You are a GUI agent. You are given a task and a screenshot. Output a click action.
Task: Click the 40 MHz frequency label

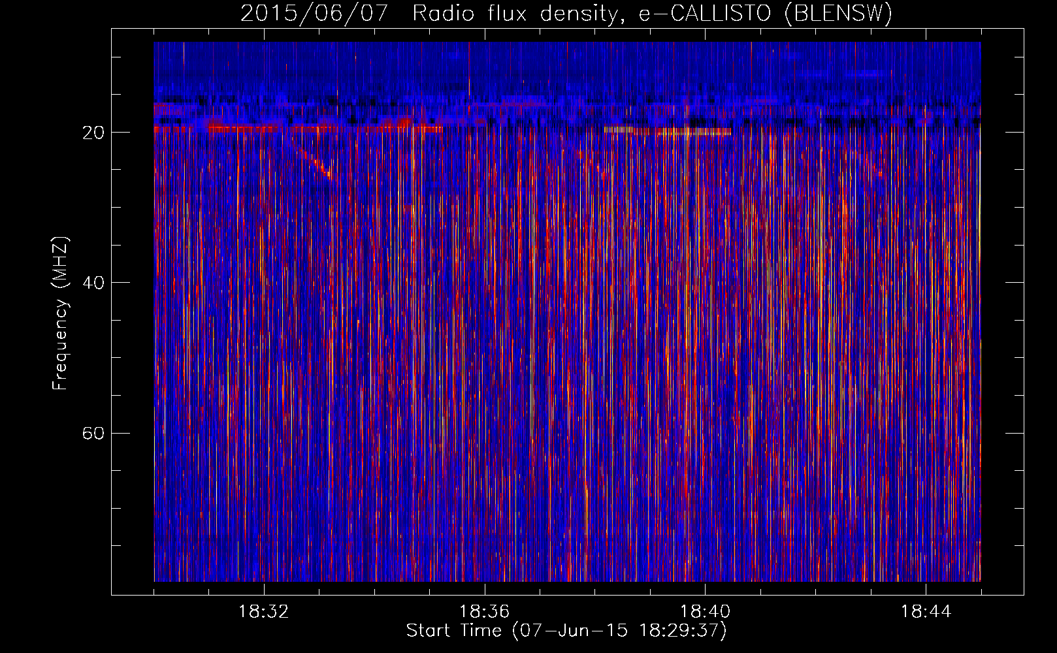click(93, 283)
